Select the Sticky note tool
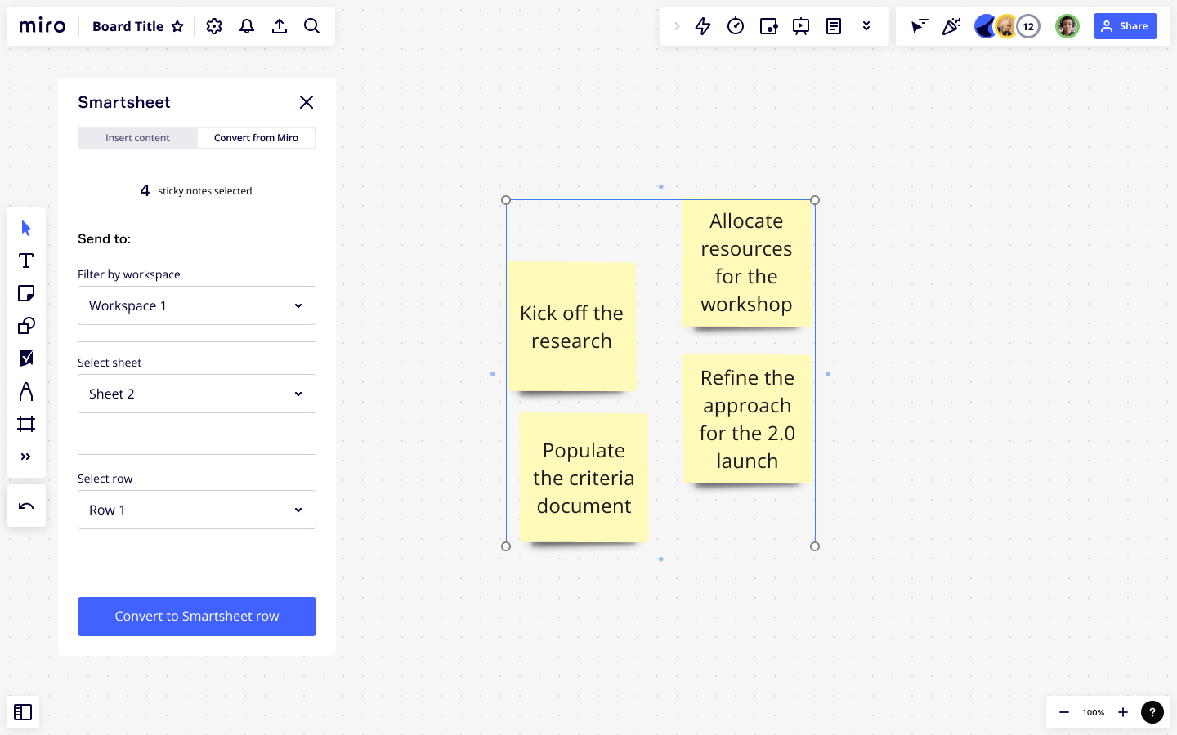 [x=26, y=293]
